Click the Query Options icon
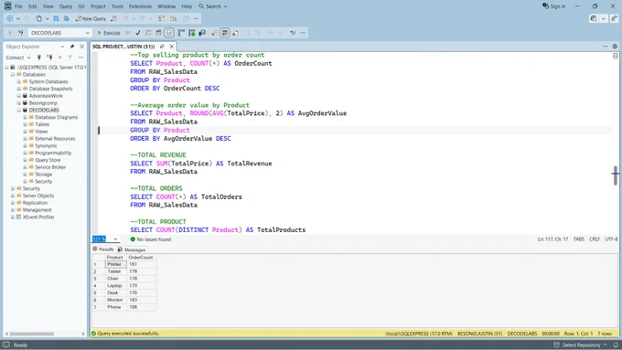Viewport: 622px width, 350px height. coord(158,33)
